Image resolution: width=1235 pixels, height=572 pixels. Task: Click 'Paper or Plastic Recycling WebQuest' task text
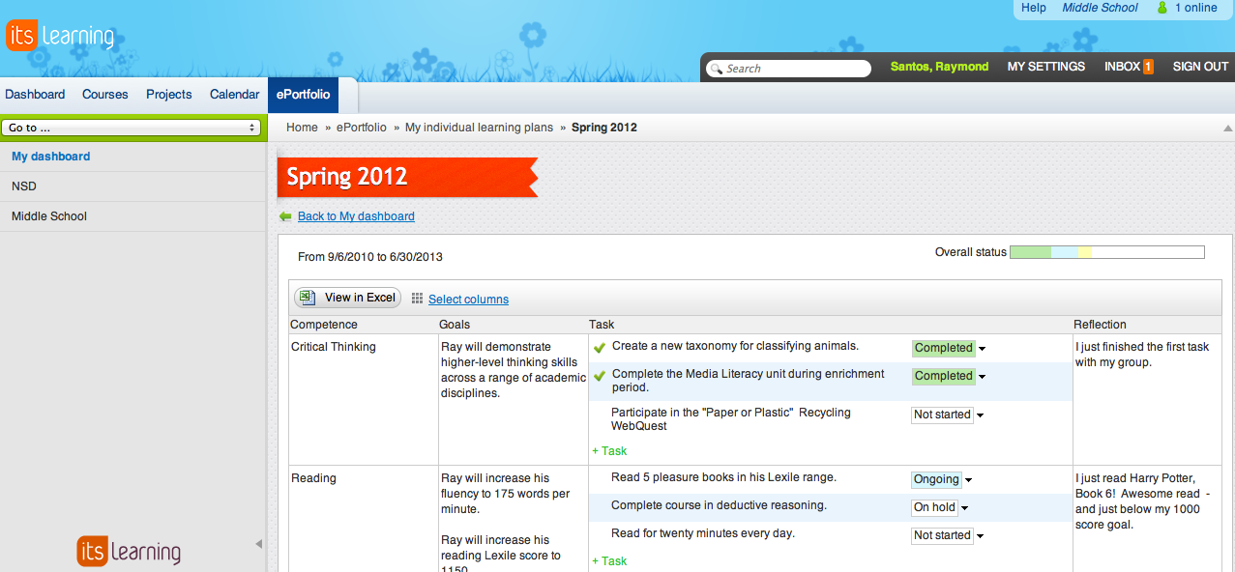(731, 419)
